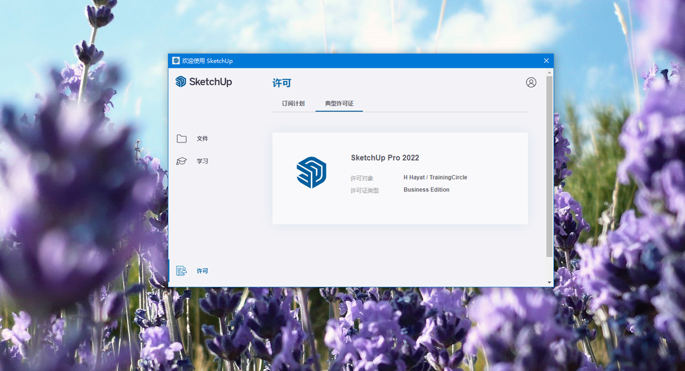Select the 许可 sidebar item
Viewport: 685px width, 371px height.
click(x=202, y=271)
